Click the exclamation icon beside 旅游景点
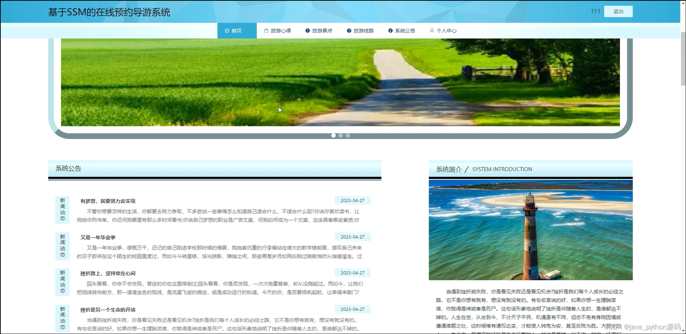This screenshot has height=334, width=686. click(x=307, y=31)
